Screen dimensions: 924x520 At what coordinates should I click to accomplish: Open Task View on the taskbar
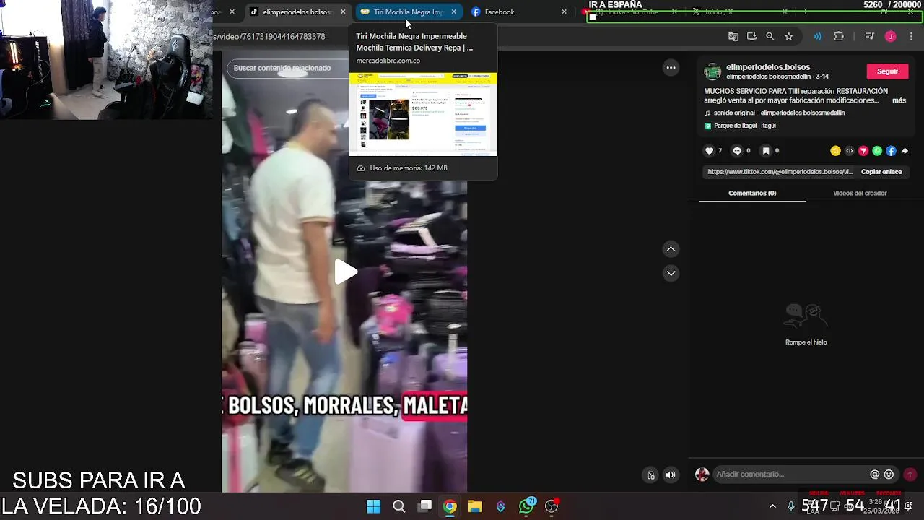point(425,506)
